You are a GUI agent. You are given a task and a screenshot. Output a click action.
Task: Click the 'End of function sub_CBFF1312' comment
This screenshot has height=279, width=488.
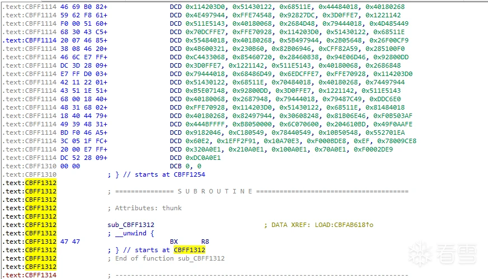tap(166, 258)
